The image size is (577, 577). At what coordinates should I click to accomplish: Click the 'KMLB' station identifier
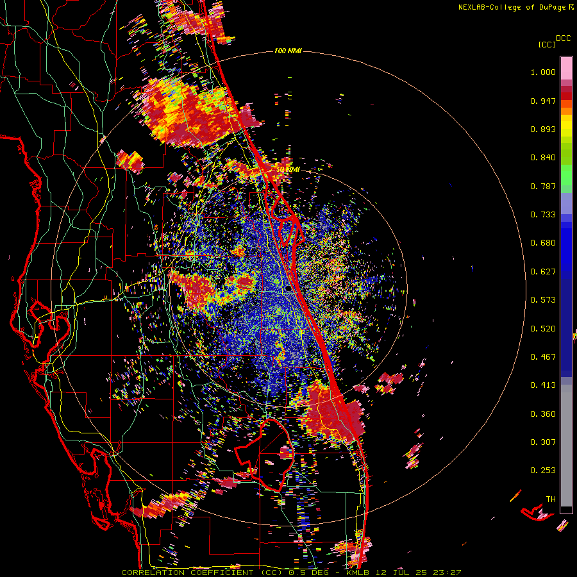(358, 573)
